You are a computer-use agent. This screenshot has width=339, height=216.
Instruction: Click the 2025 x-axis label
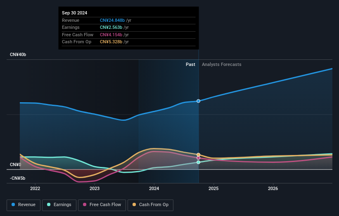click(213, 189)
